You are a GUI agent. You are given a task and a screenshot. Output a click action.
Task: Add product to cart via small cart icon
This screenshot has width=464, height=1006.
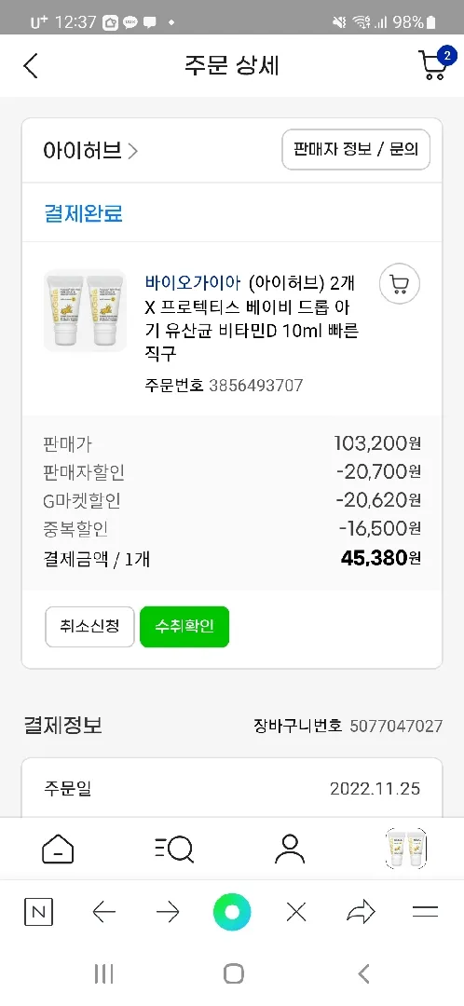(399, 283)
